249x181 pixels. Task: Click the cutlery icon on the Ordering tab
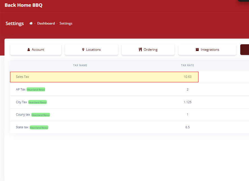coord(140,50)
